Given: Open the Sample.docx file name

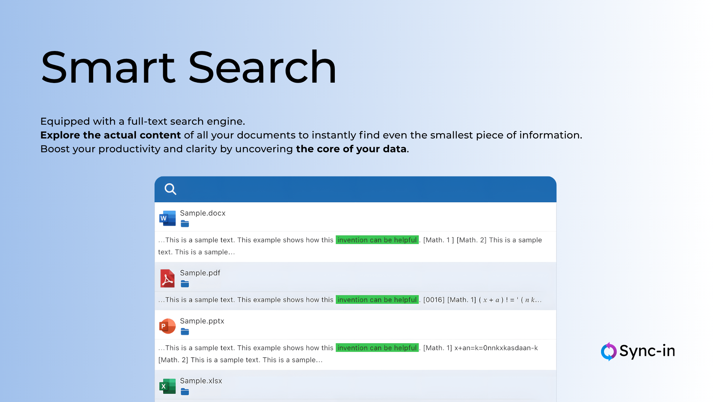Looking at the screenshot, I should [x=203, y=213].
